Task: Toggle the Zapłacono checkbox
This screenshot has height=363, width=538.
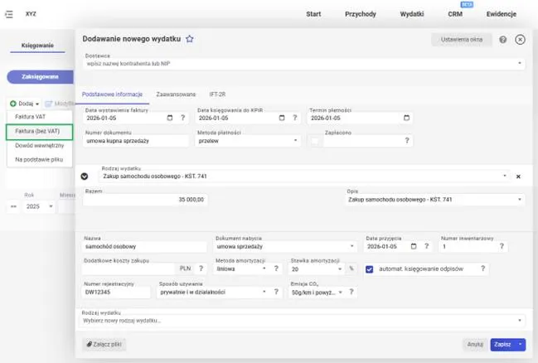Action: point(314,141)
